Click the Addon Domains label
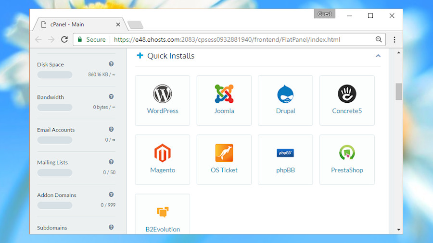The image size is (433, 243). coord(57,195)
